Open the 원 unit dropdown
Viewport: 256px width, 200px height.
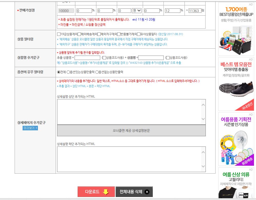point(137,10)
